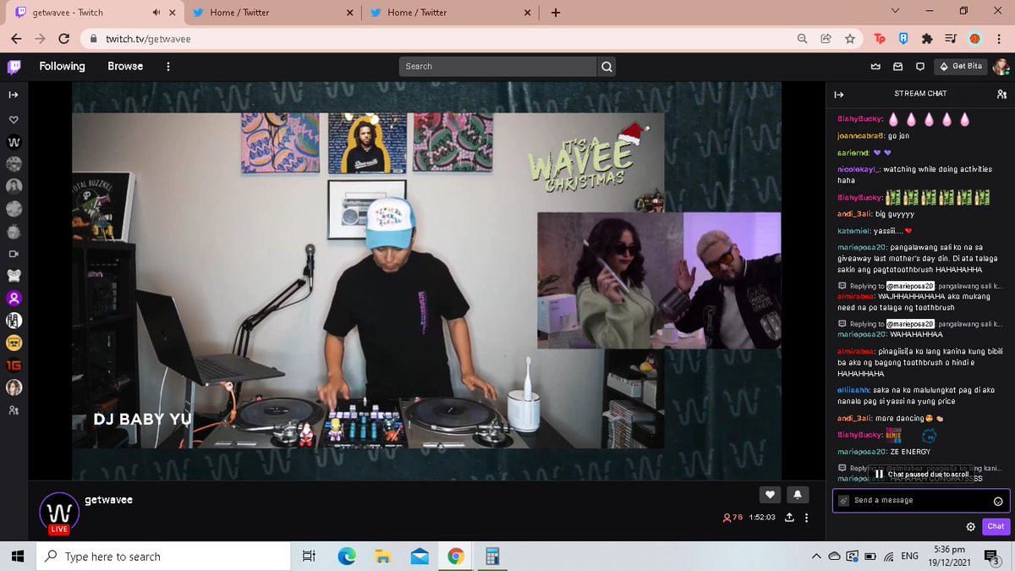Open the emote picker smiley icon
Viewport: 1015px width, 571px height.
(998, 501)
